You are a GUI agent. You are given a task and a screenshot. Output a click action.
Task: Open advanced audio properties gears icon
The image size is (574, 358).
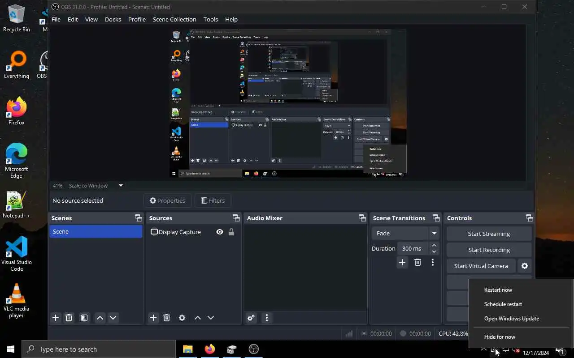pyautogui.click(x=251, y=318)
